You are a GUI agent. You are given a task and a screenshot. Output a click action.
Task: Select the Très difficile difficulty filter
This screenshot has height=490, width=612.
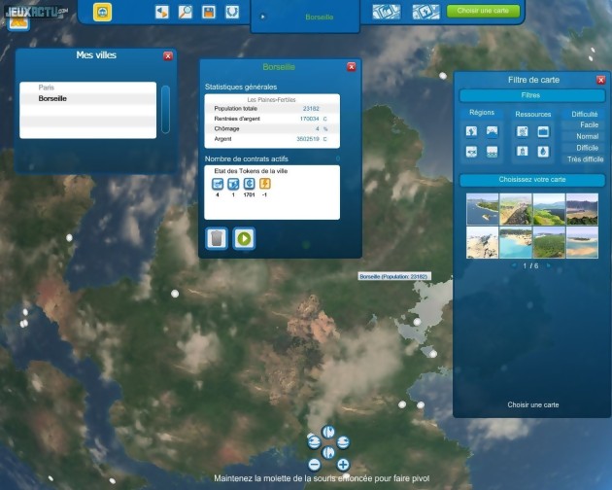click(585, 158)
